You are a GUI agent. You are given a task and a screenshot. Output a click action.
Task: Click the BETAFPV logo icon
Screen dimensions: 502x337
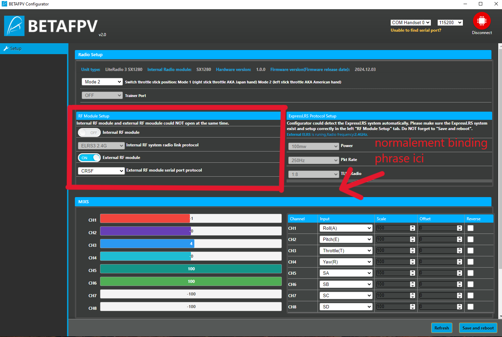coord(14,26)
